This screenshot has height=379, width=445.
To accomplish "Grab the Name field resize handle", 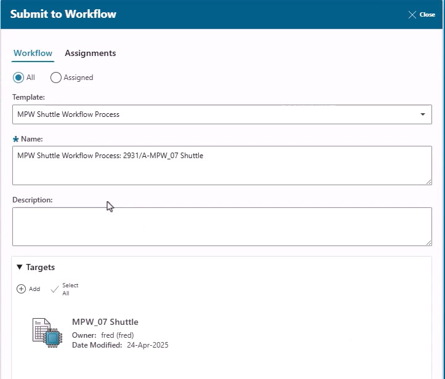I will tap(428, 182).
